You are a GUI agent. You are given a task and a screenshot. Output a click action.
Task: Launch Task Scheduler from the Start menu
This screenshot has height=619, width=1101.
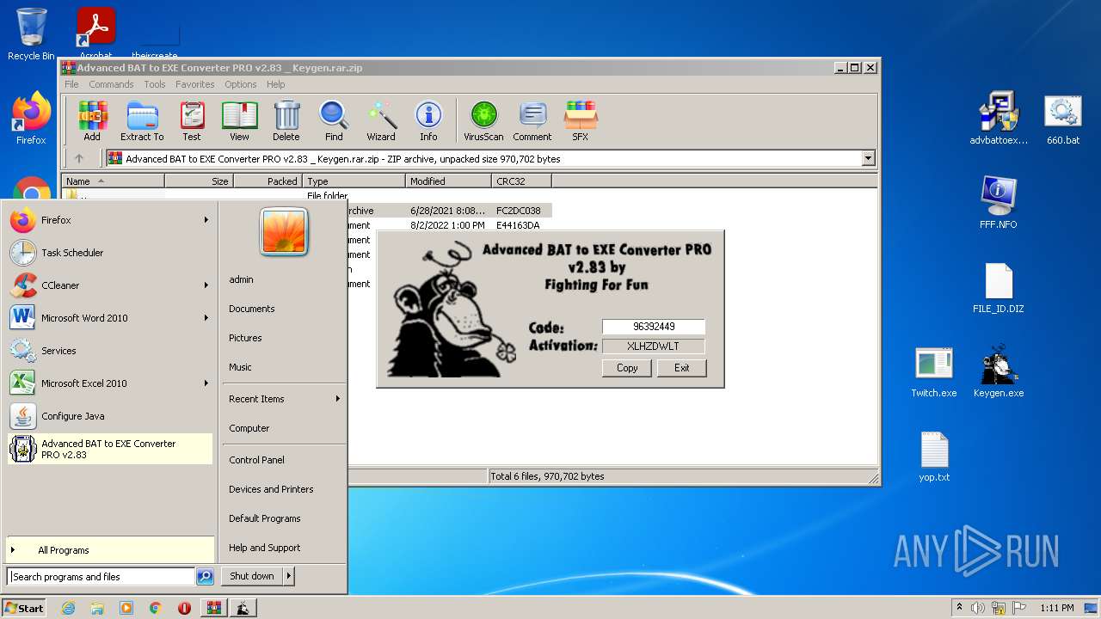pos(110,253)
